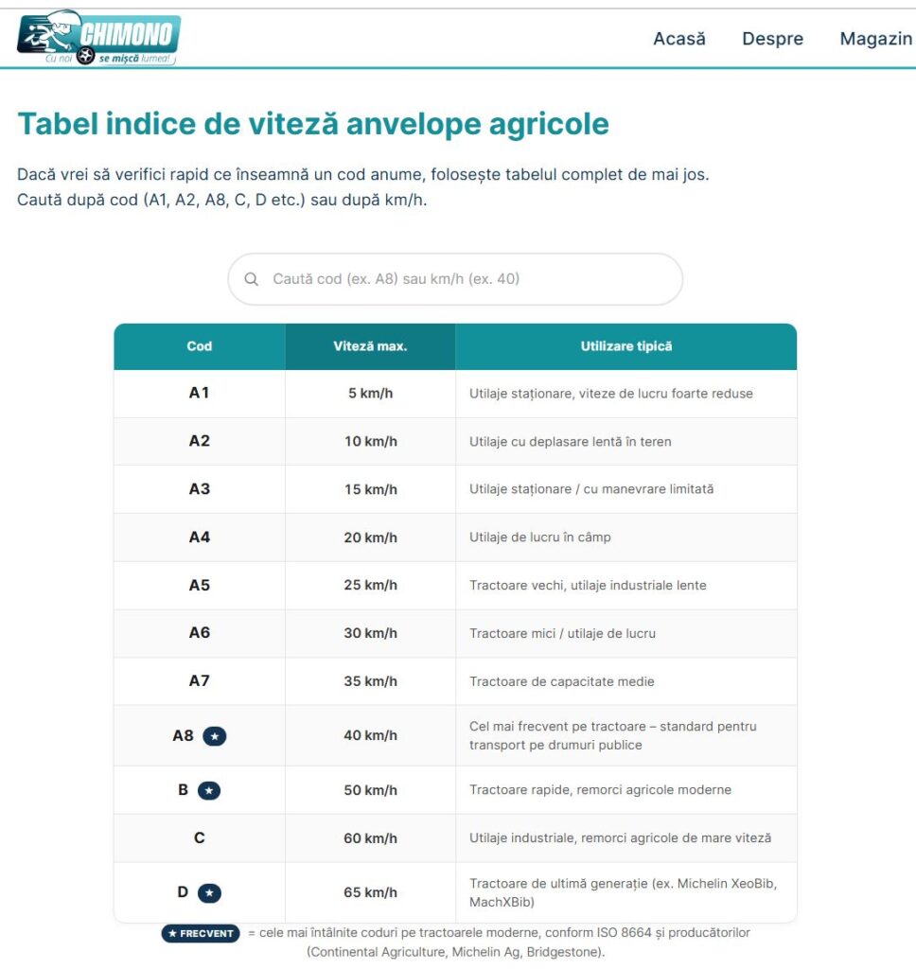
Task: Click the star badge next to A8
Action: click(215, 736)
